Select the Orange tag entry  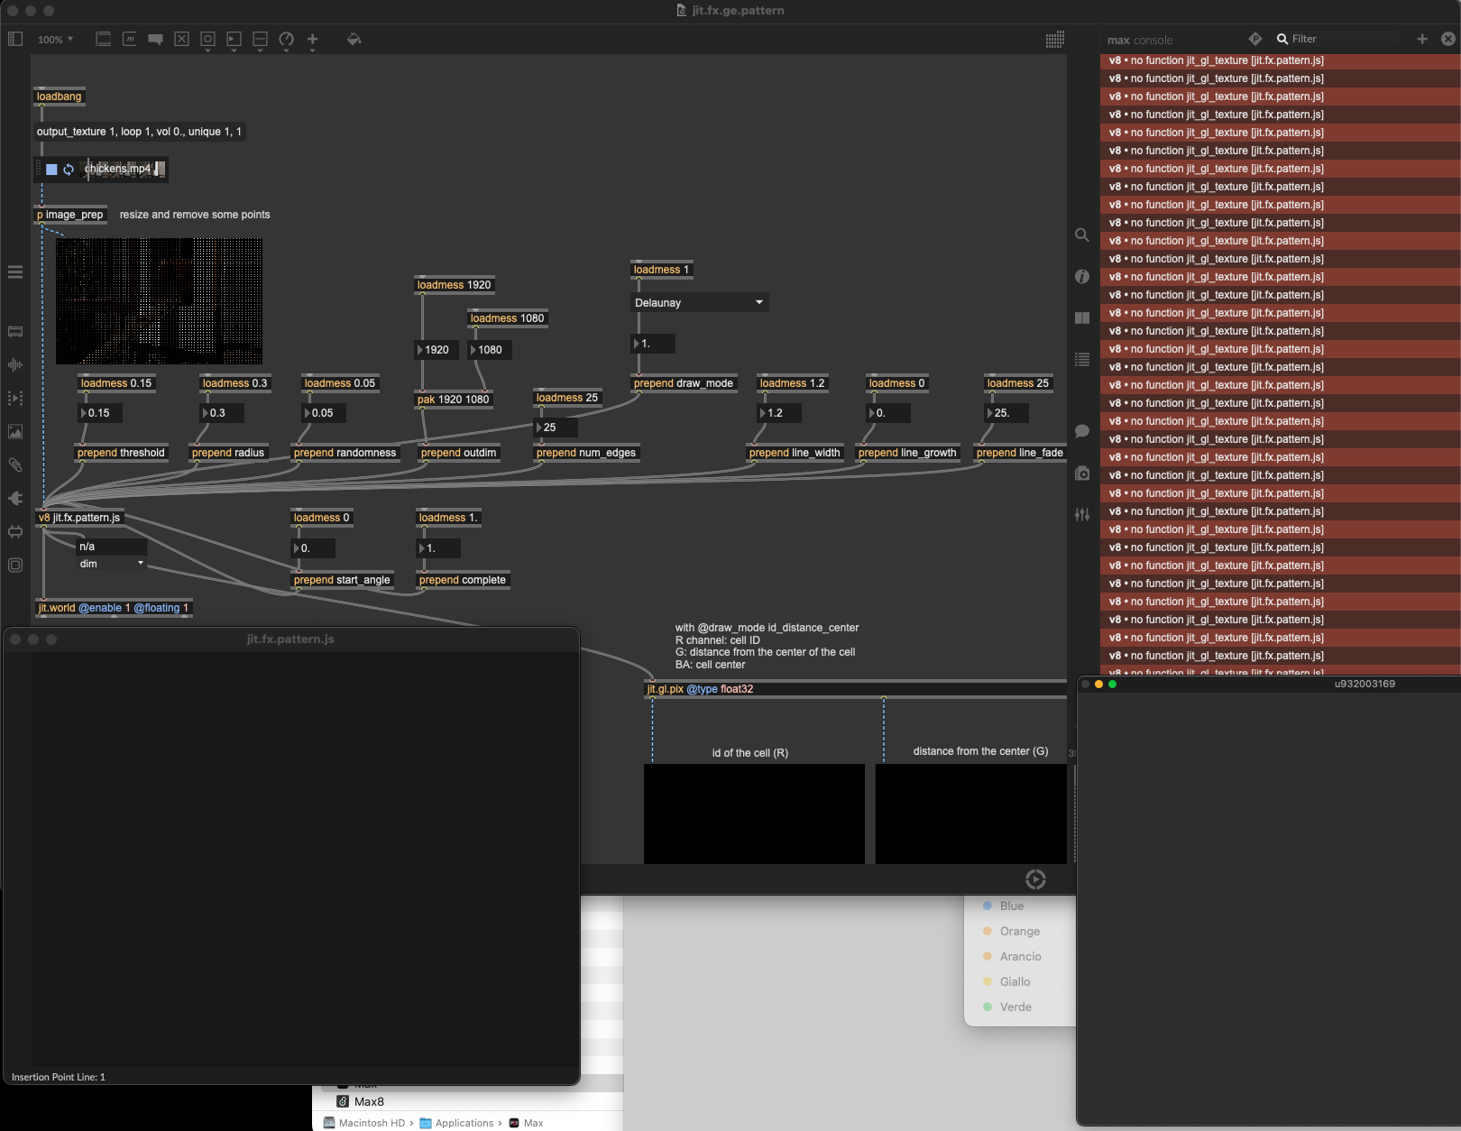tap(1019, 931)
